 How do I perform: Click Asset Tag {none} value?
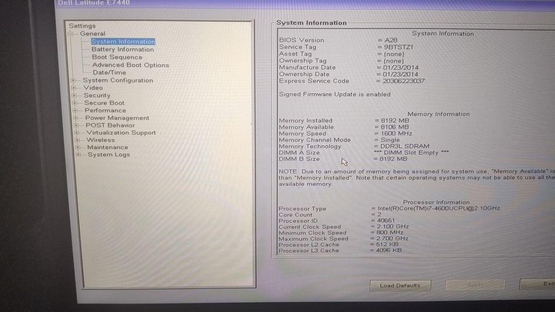(x=393, y=54)
